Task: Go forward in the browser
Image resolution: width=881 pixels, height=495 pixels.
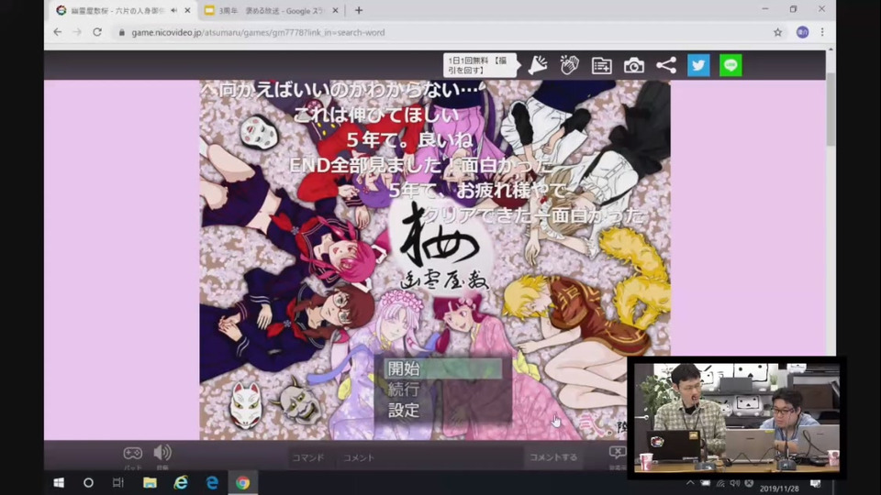Action: pyautogui.click(x=77, y=33)
